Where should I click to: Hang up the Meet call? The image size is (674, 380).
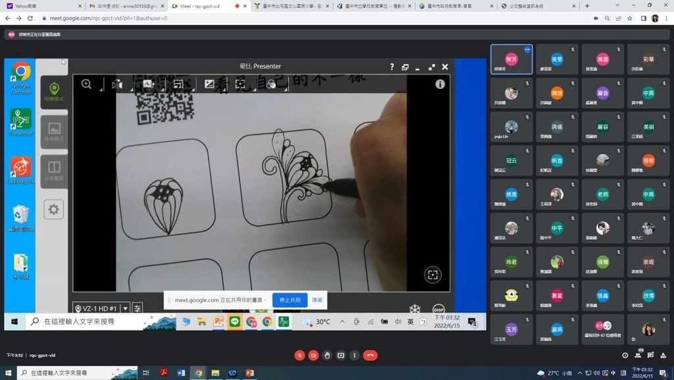point(370,356)
